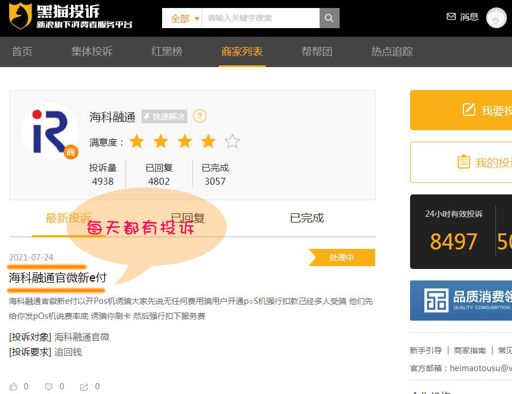Image resolution: width=512 pixels, height=394 pixels.
Task: Go to 首页 in navigation bar
Action: [22, 52]
